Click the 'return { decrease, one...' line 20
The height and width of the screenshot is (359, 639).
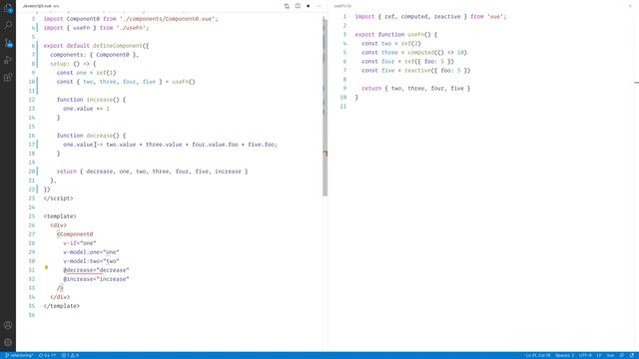coord(152,172)
